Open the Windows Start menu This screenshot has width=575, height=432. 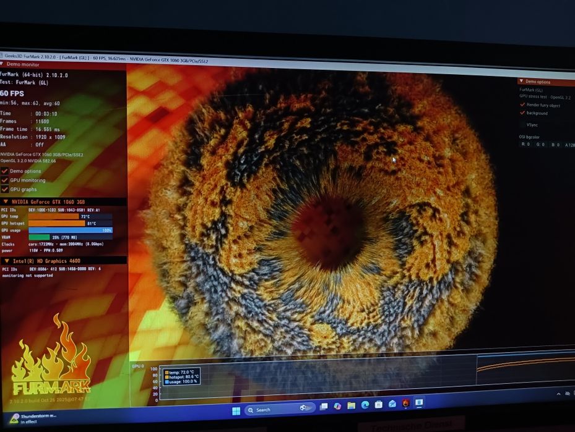coord(236,410)
